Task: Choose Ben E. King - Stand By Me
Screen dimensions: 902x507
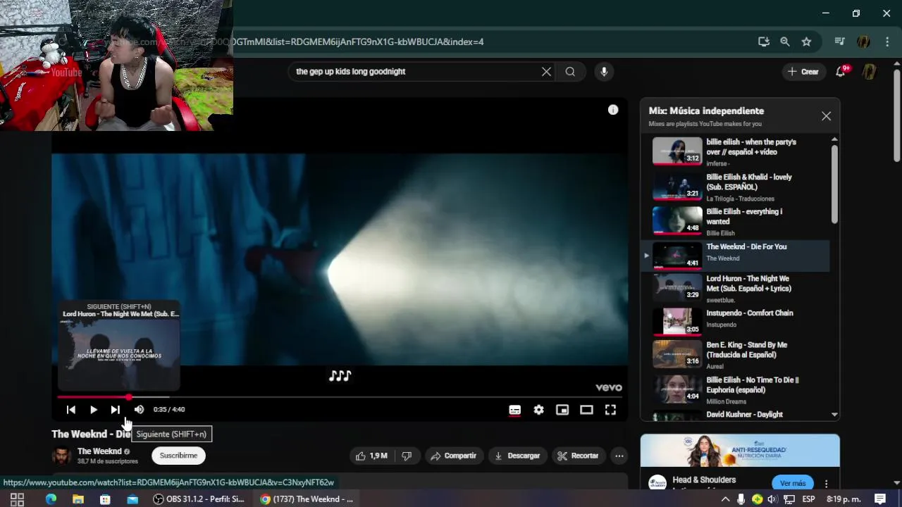Action: click(x=736, y=355)
